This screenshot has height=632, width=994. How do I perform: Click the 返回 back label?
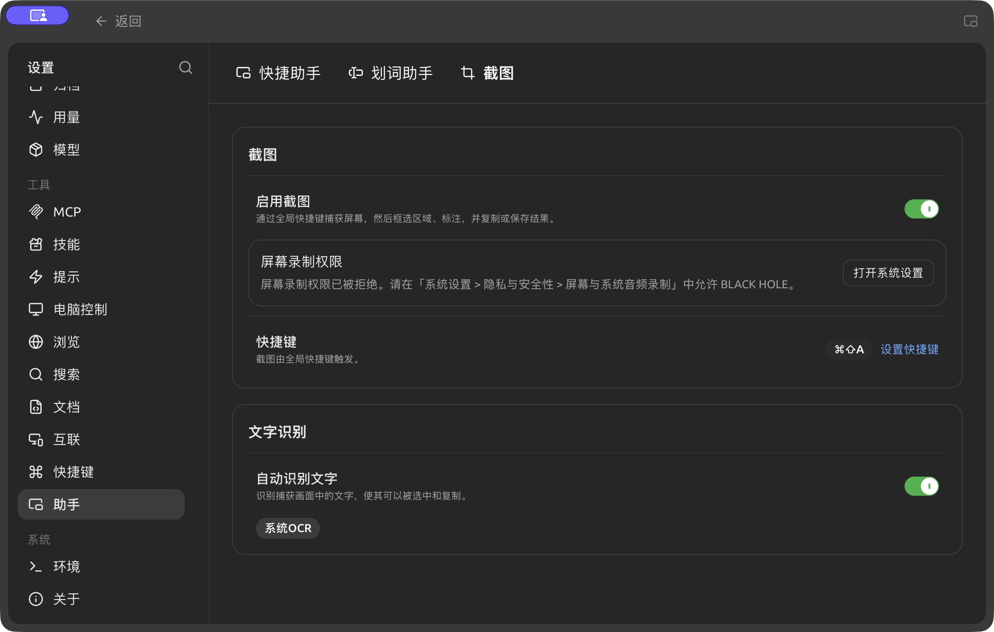coord(128,21)
